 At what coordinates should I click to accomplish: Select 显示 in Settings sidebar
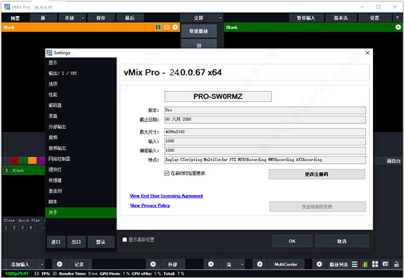[81, 63]
